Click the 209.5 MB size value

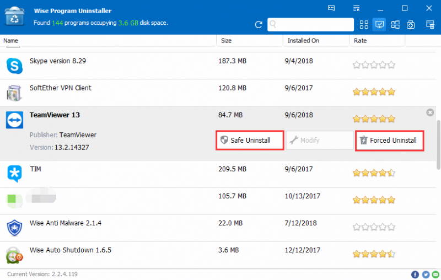[232, 169]
